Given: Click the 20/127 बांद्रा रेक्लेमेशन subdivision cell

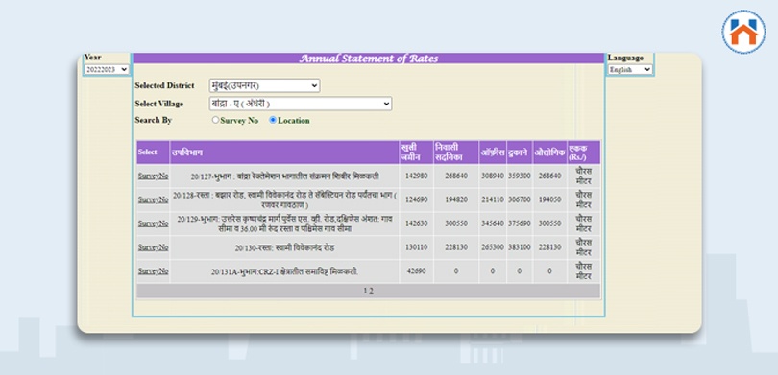Looking at the screenshot, I should click(284, 176).
